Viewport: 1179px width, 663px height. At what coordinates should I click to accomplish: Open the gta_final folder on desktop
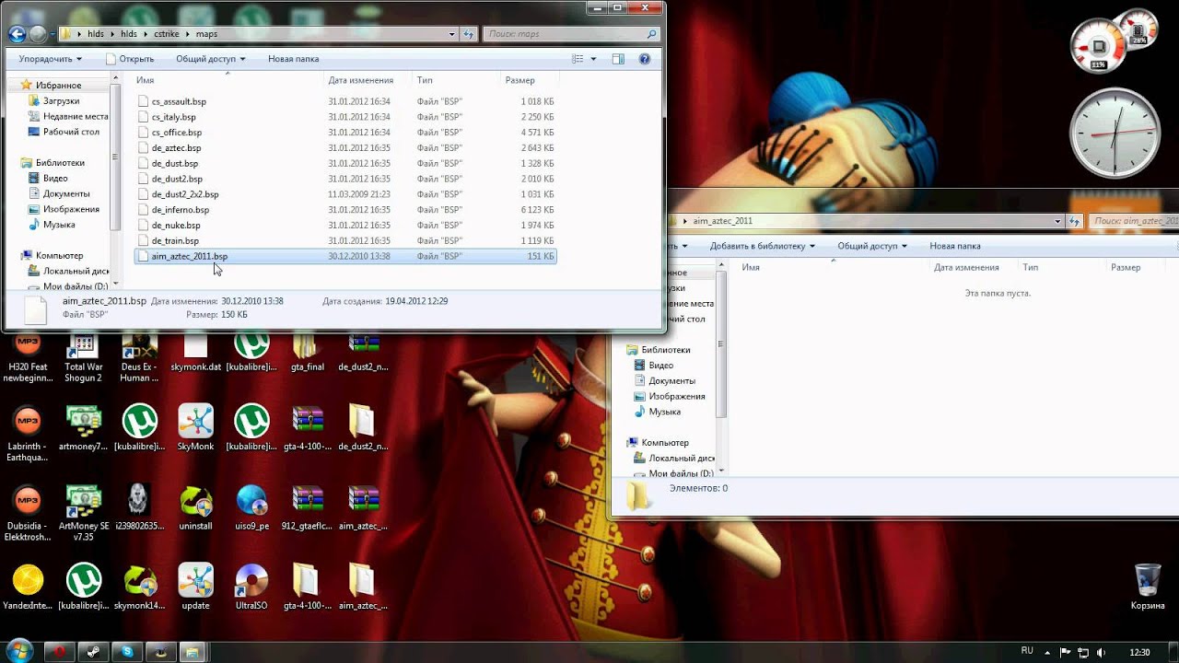click(308, 355)
